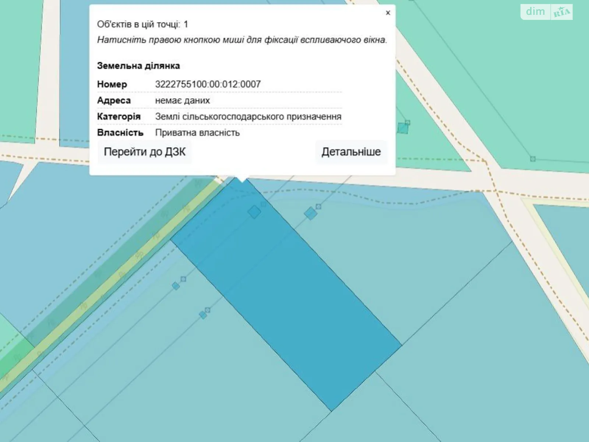589x442 pixels.
Task: Open details with the 'Детальніше' button
Action: (x=351, y=152)
